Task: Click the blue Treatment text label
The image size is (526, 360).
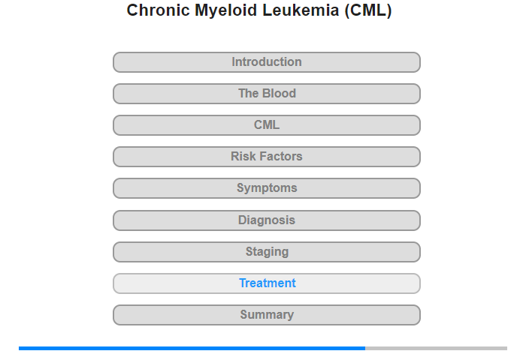Action: [x=268, y=283]
